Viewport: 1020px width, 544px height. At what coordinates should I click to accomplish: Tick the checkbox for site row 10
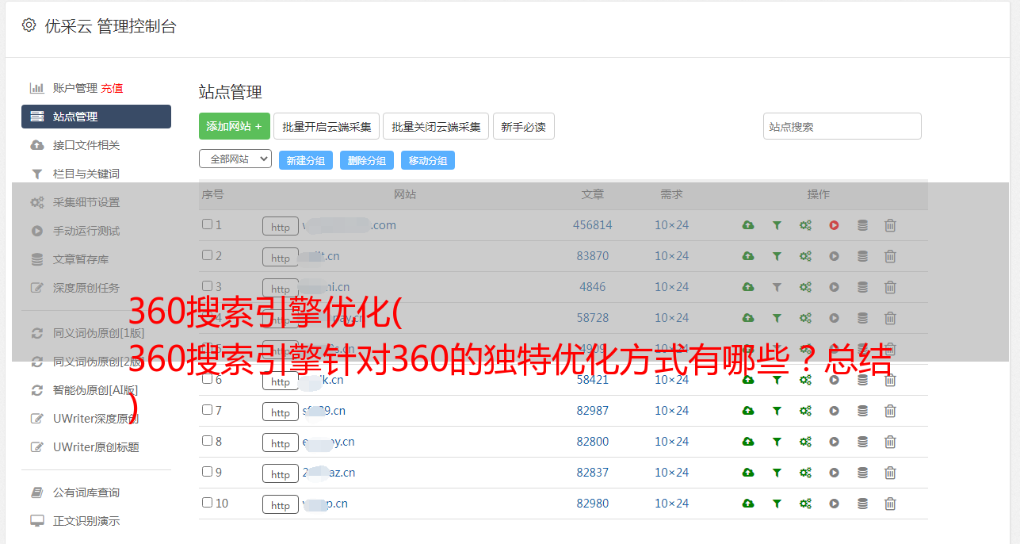point(207,503)
